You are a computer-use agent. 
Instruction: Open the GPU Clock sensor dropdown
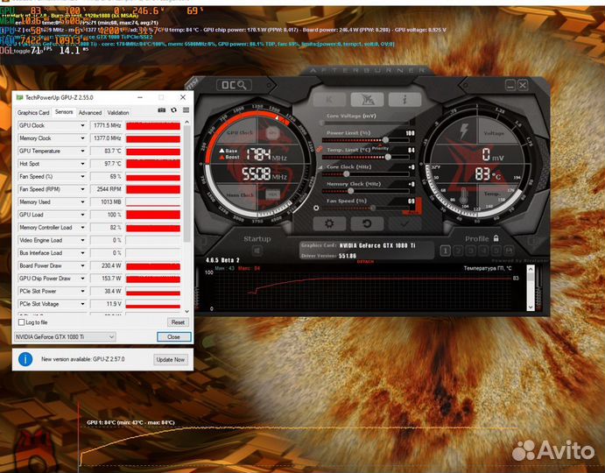82,125
